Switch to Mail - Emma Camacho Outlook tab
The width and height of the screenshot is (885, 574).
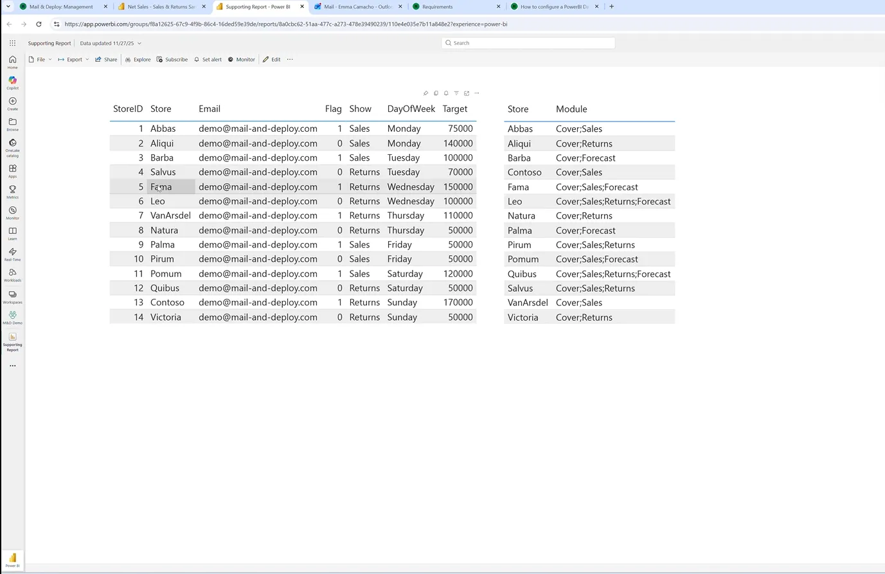(x=357, y=6)
